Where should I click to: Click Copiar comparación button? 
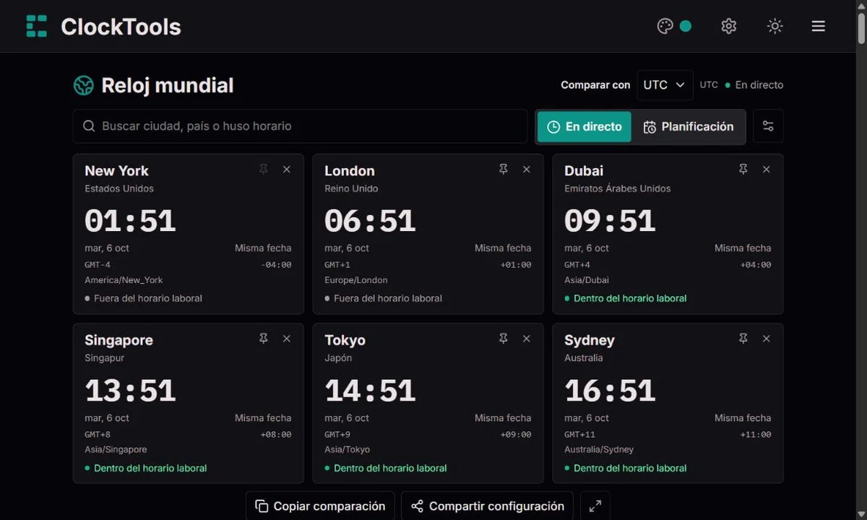(320, 506)
